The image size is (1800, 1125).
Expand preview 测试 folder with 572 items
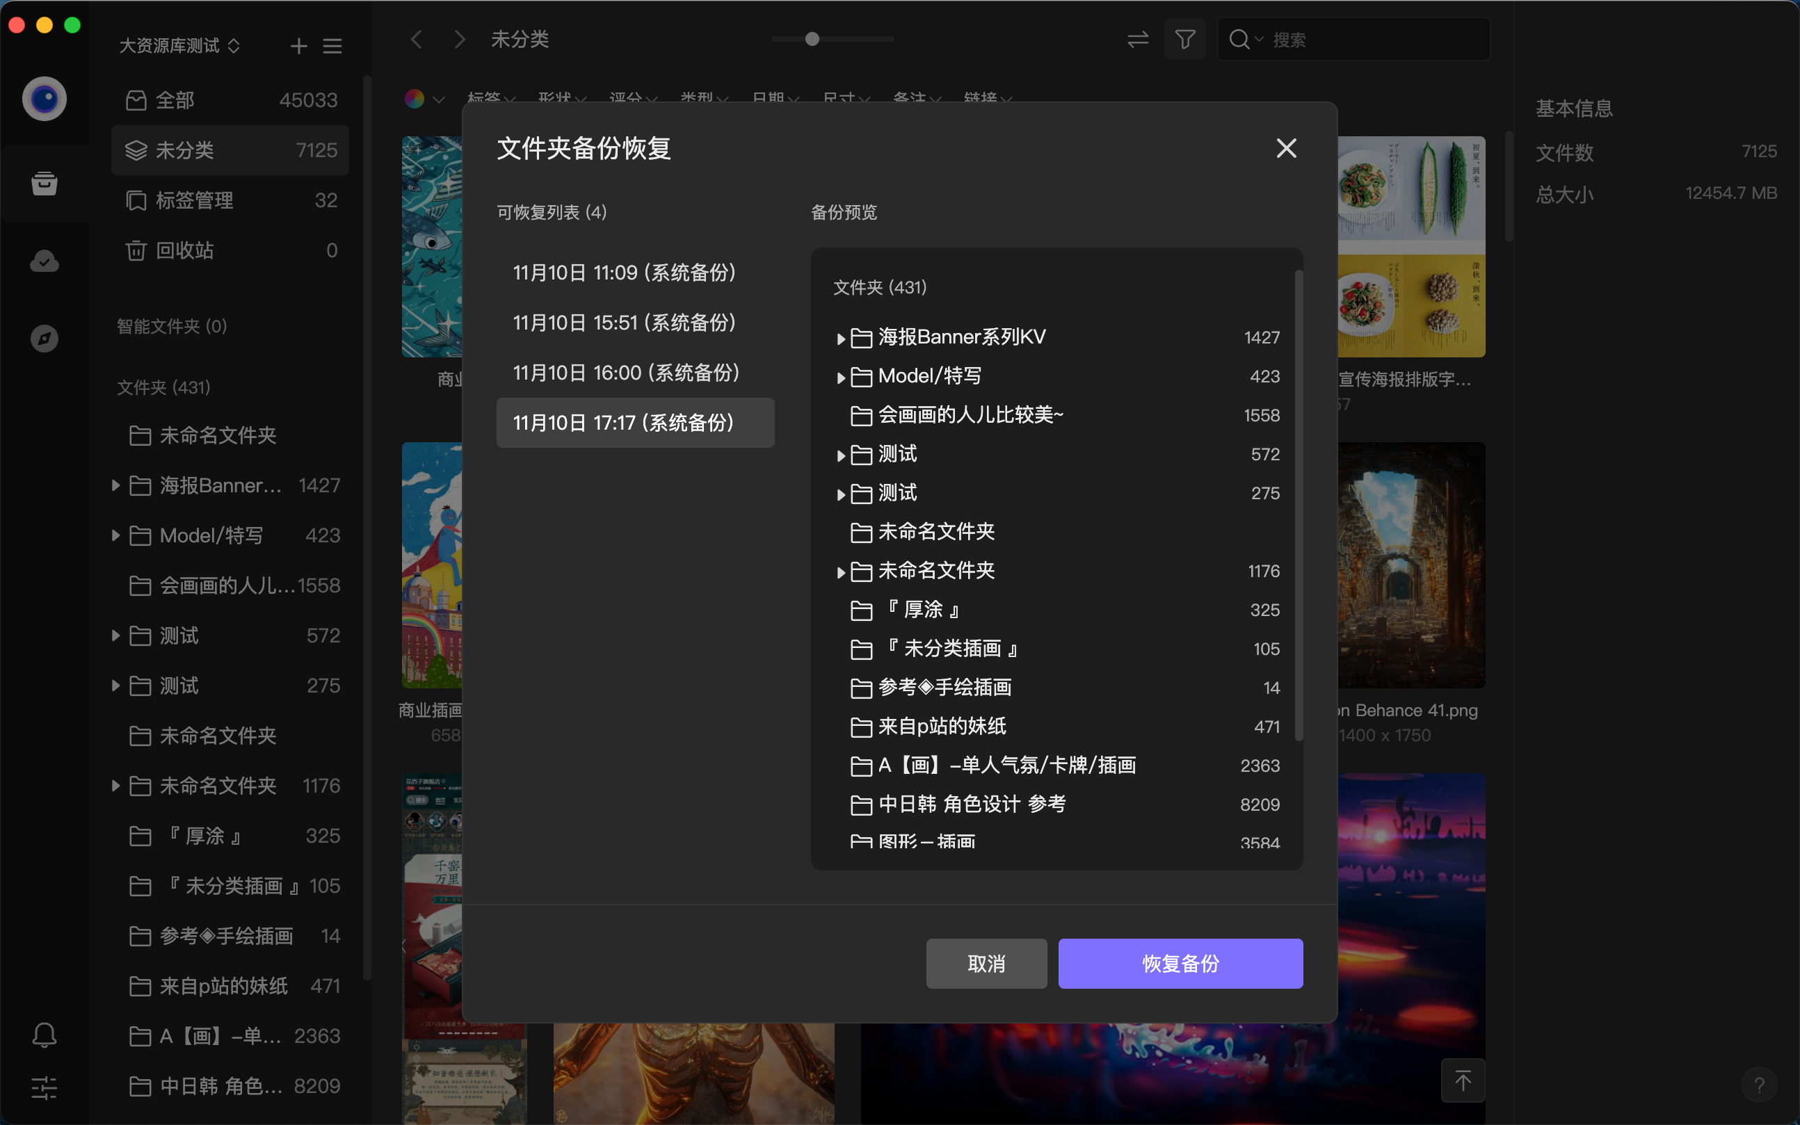point(840,455)
